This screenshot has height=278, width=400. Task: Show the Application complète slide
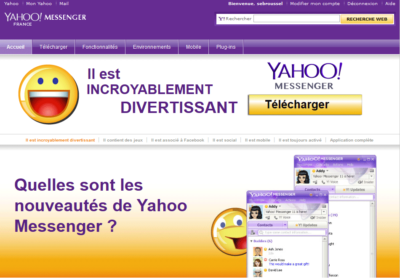352,140
